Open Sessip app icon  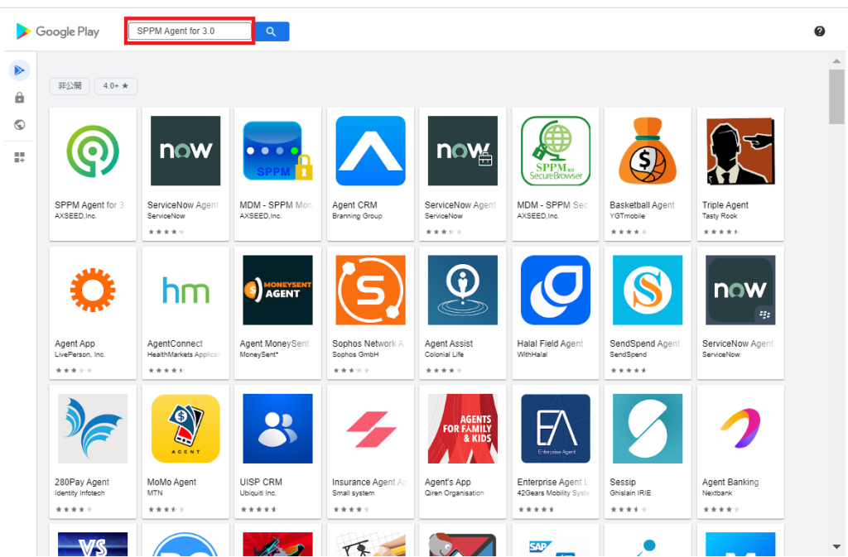coord(648,429)
